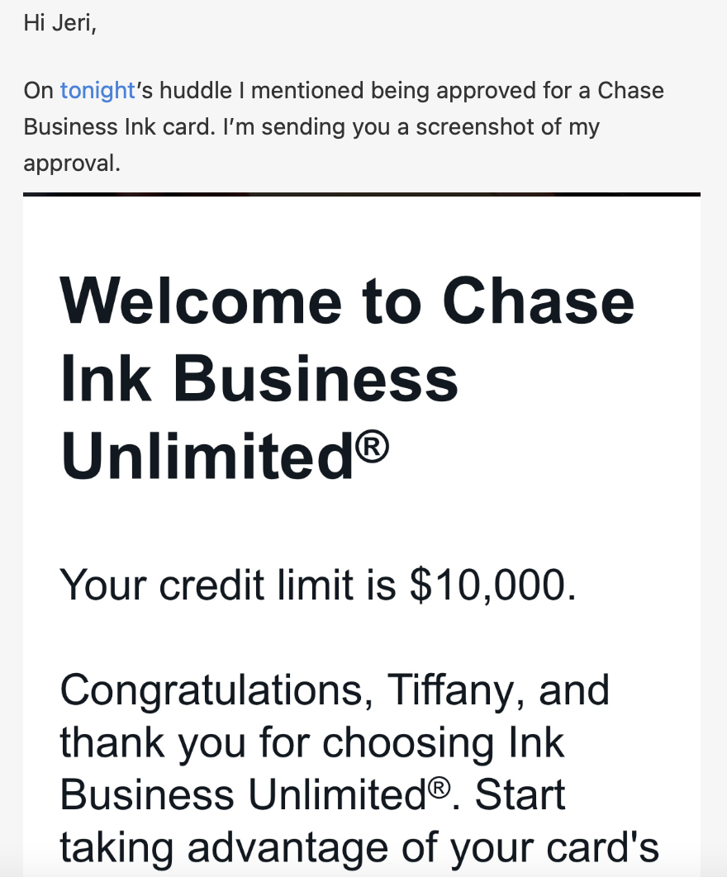Image resolution: width=727 pixels, height=877 pixels.
Task: Click the embedded Chase approval screenshot heading
Action: (x=347, y=379)
